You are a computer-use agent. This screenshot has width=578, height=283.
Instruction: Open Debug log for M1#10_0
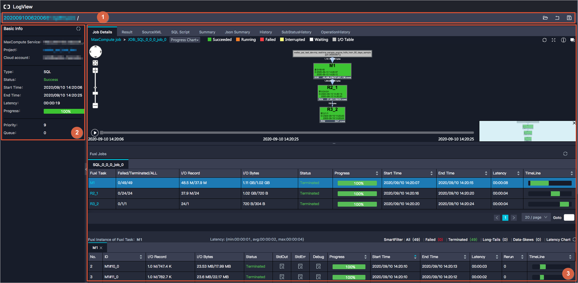(318, 266)
